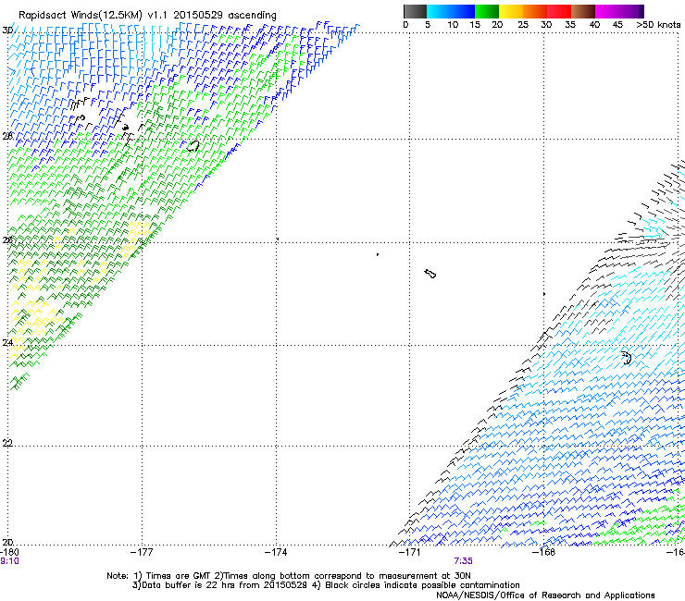
Task: Click the latitude label "24" on the left axis
Action: pos(7,343)
